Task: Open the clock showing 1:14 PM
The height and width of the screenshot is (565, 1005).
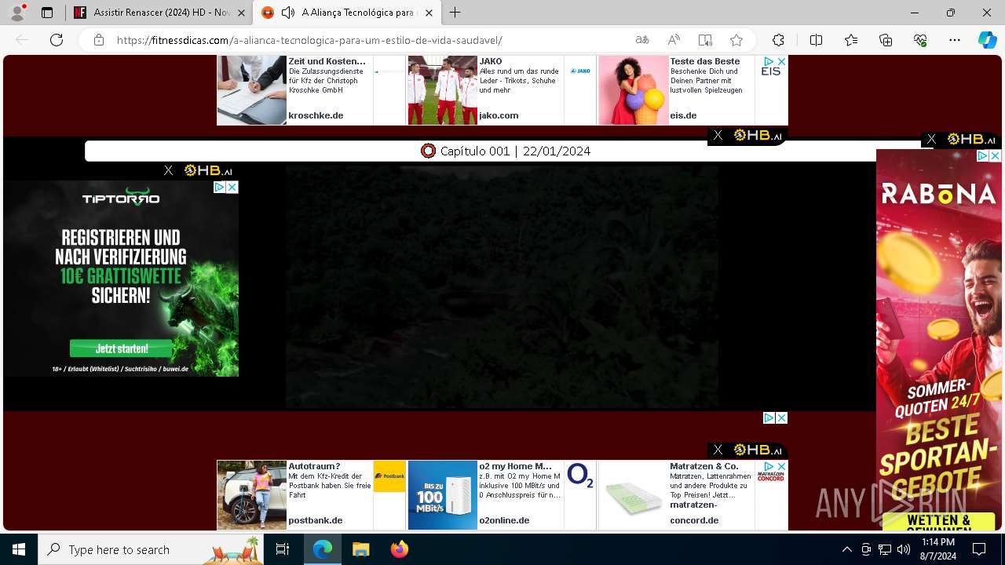Action: point(938,549)
